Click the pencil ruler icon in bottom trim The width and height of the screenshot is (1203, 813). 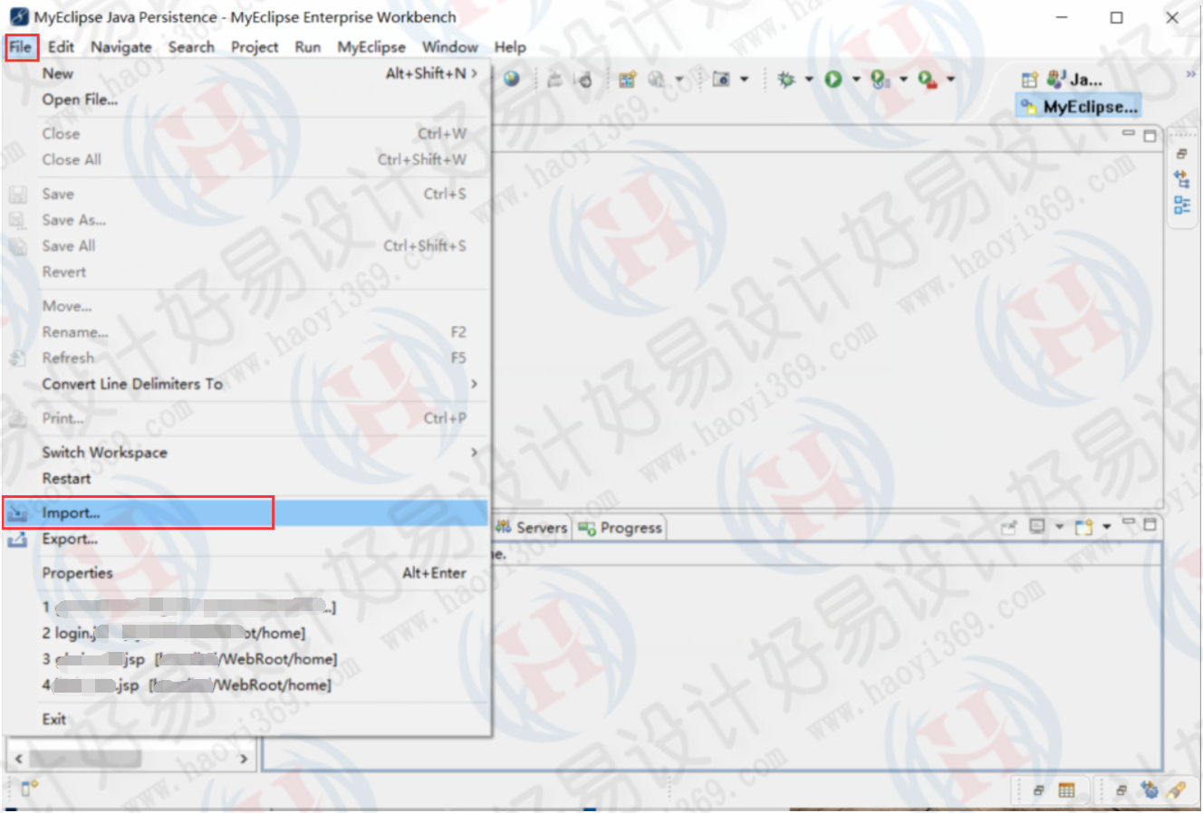click(x=1176, y=789)
